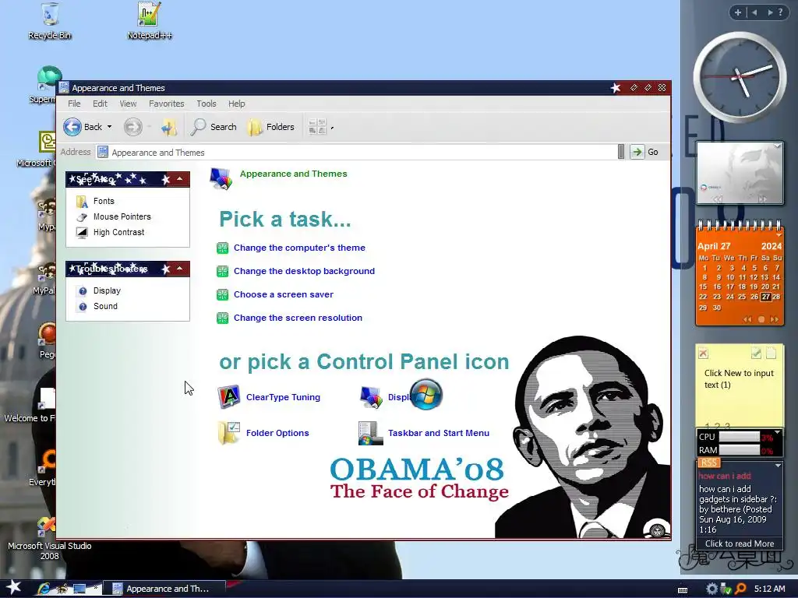Click the Fonts folder icon
Image resolution: width=798 pixels, height=598 pixels.
82,202
